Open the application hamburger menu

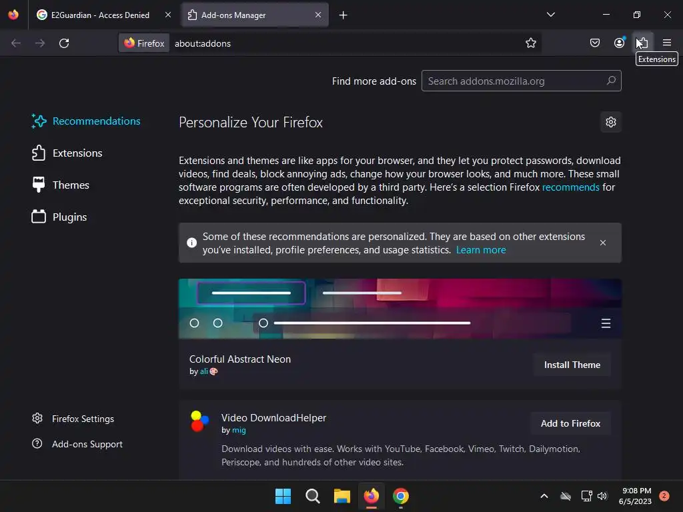tap(666, 43)
